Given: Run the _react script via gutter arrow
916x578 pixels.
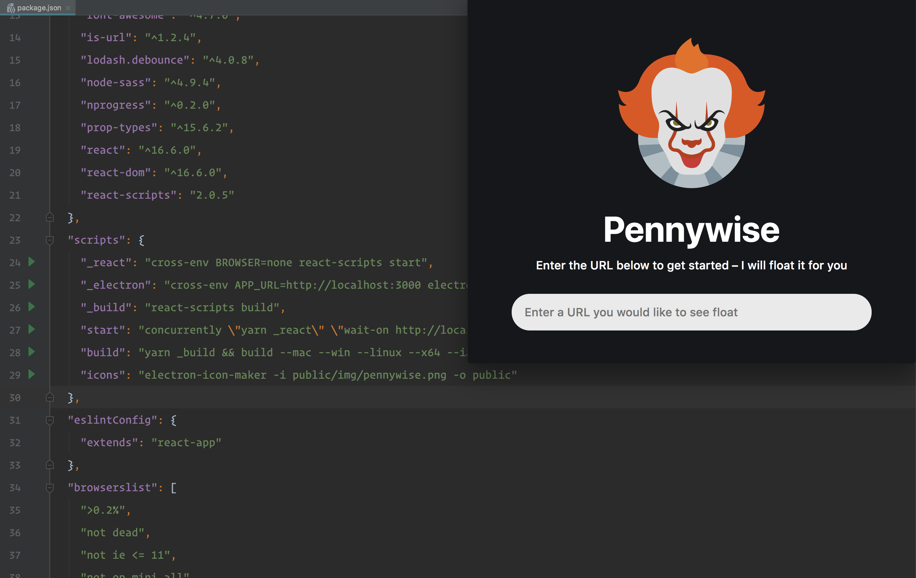Looking at the screenshot, I should pos(32,262).
